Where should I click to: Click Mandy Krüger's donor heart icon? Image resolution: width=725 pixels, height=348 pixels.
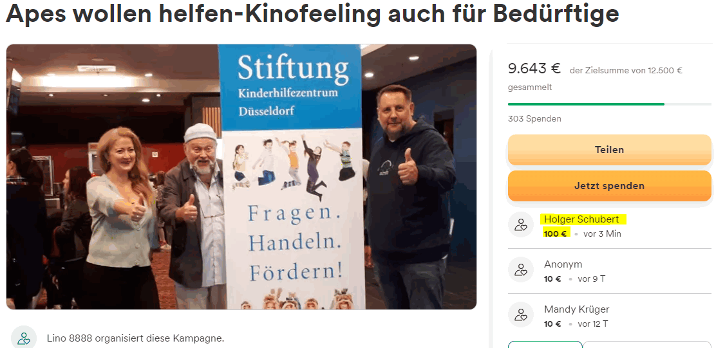click(x=521, y=315)
